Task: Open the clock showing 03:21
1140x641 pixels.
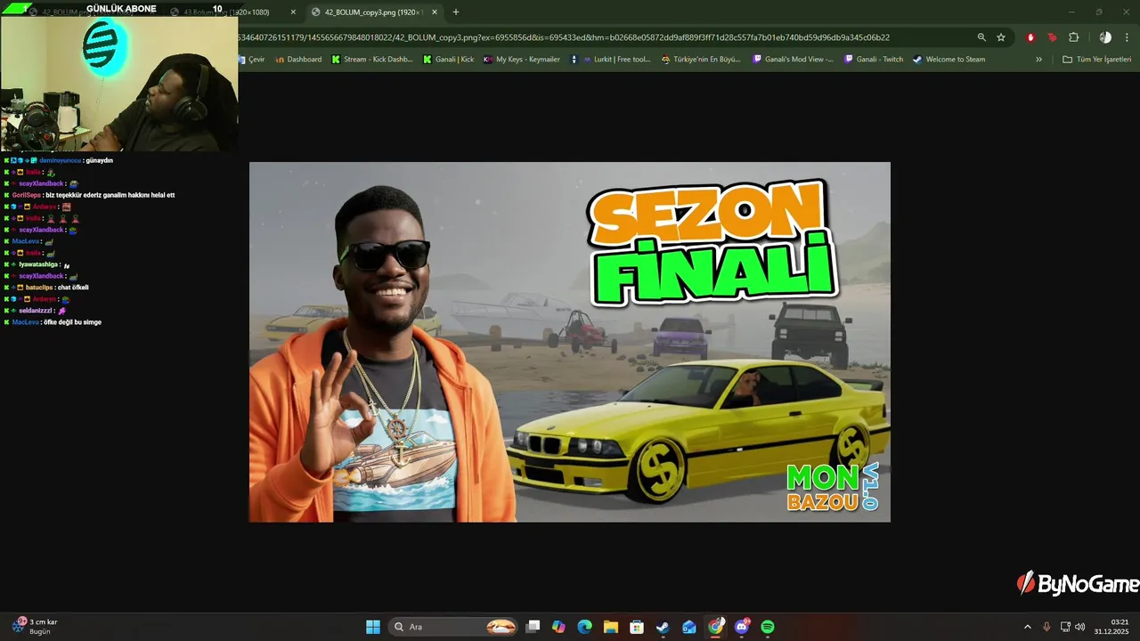Action: pyautogui.click(x=1112, y=627)
